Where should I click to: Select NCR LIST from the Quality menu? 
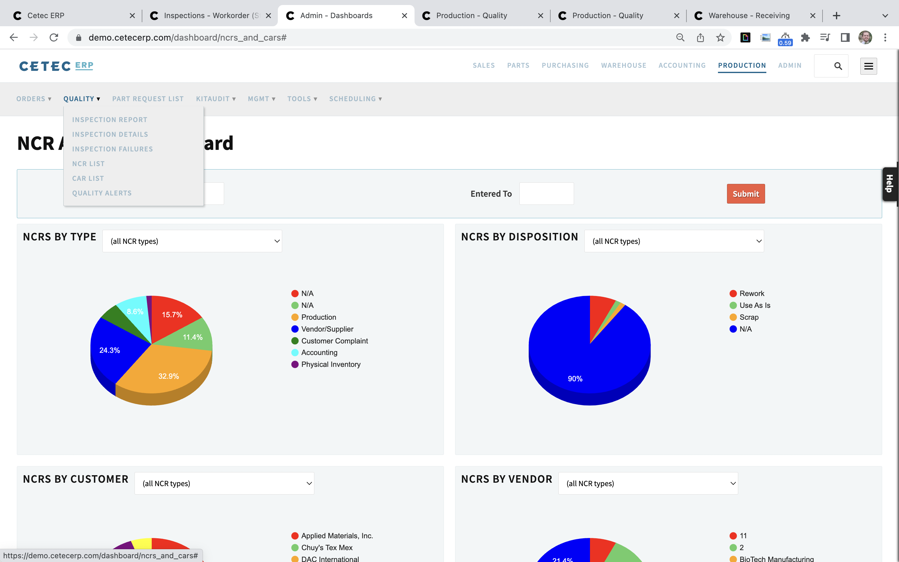click(x=88, y=164)
